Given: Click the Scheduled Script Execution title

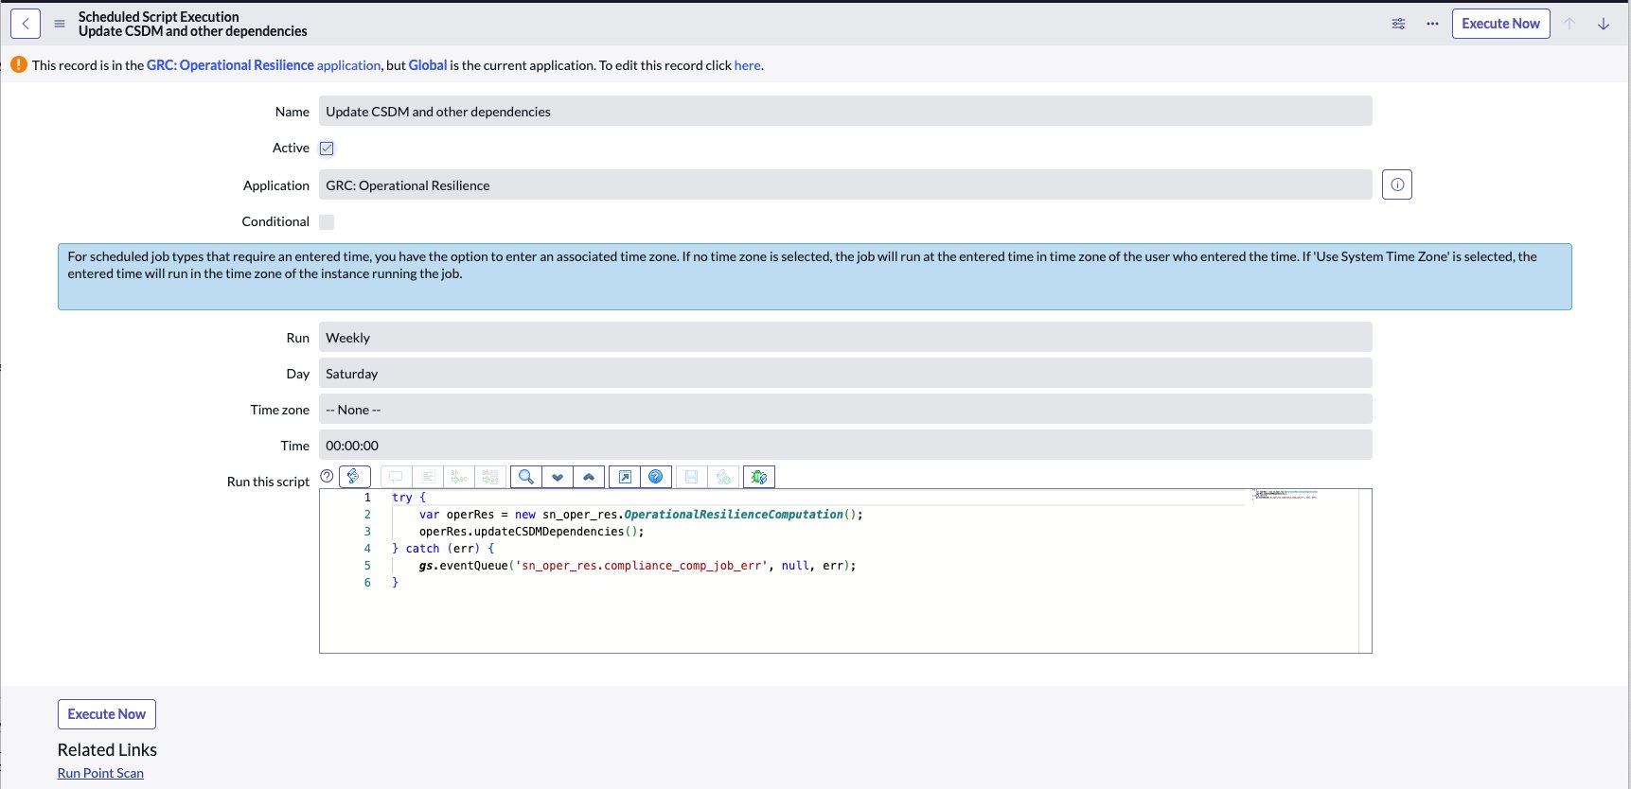Looking at the screenshot, I should pos(159,16).
